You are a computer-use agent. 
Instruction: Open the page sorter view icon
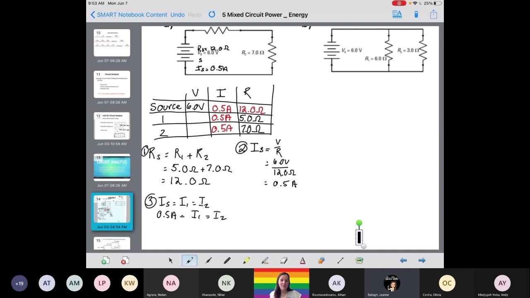(397, 14)
